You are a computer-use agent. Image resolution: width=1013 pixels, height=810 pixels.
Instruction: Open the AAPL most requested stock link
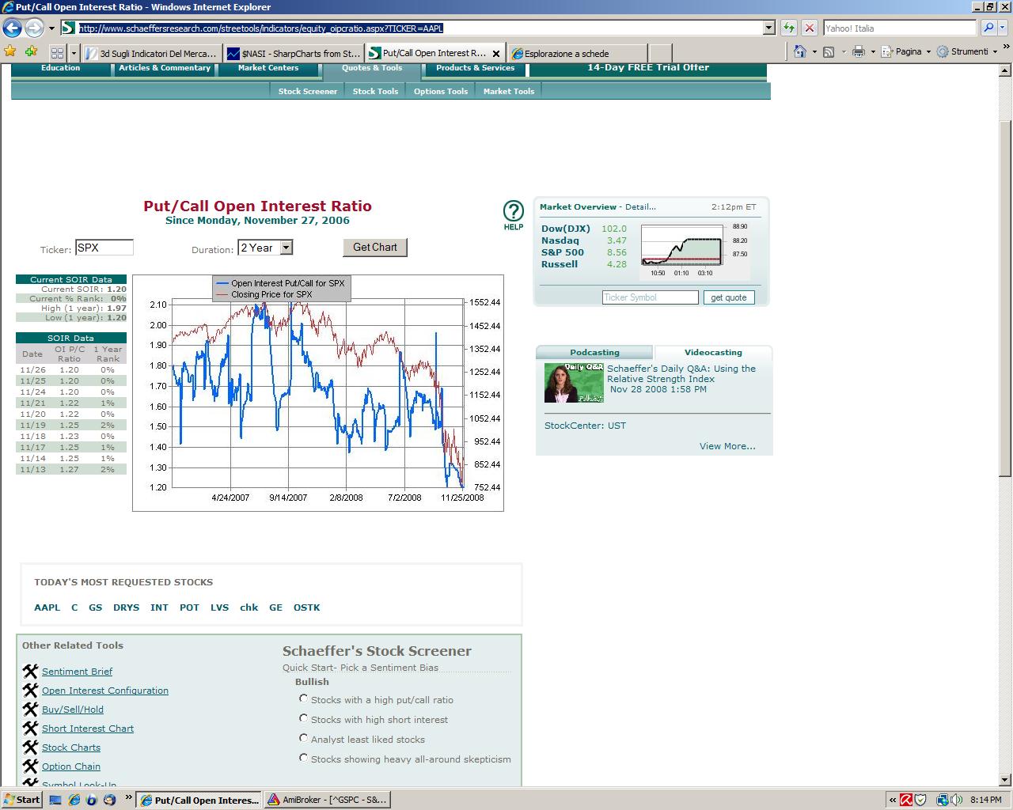(47, 607)
